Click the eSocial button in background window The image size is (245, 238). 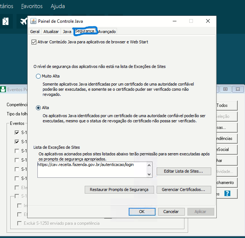[x=227, y=149]
